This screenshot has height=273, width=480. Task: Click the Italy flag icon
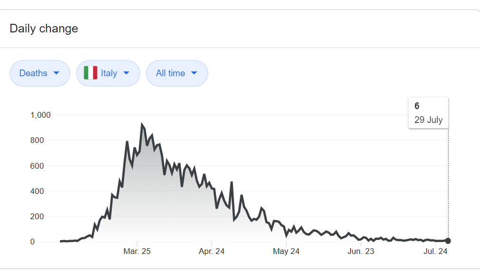pyautogui.click(x=90, y=73)
